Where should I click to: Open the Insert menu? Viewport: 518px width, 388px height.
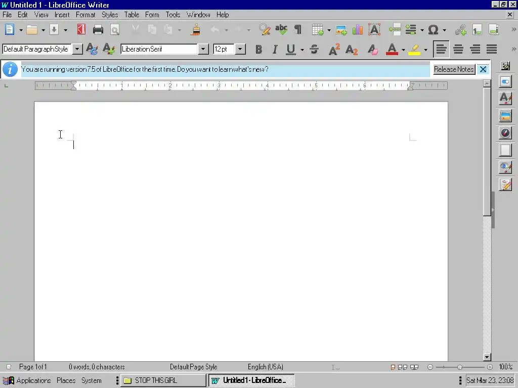tap(62, 15)
